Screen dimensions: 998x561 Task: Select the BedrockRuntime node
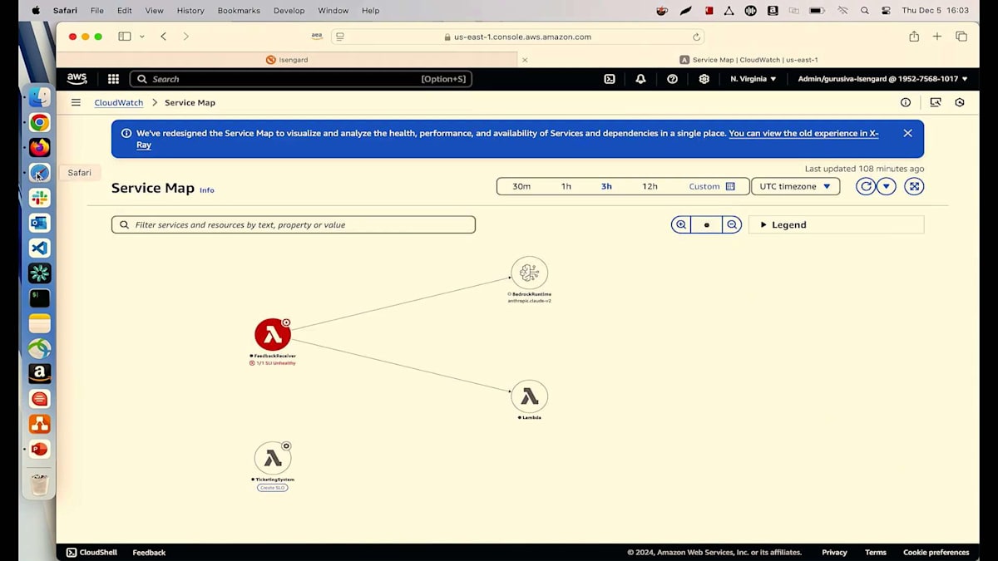coord(529,273)
